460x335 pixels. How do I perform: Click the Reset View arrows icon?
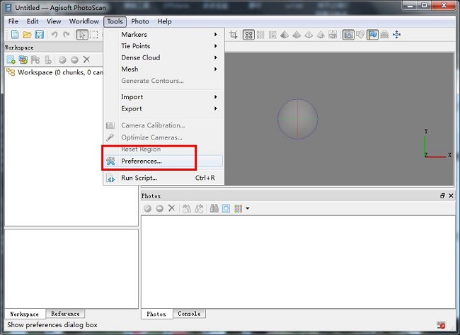pyautogui.click(x=396, y=35)
